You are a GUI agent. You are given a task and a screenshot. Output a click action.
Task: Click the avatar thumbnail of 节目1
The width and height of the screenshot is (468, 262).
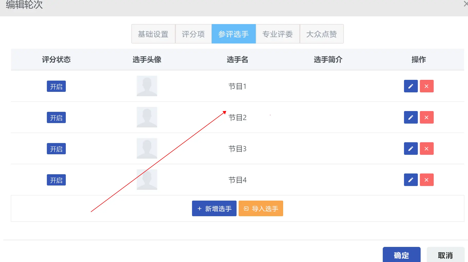(147, 86)
